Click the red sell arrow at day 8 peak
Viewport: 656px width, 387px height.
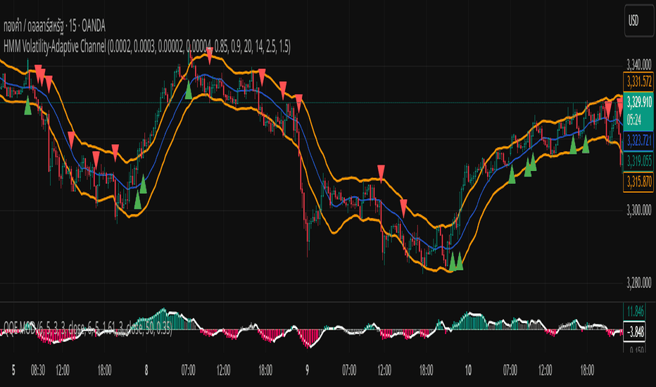(209, 55)
